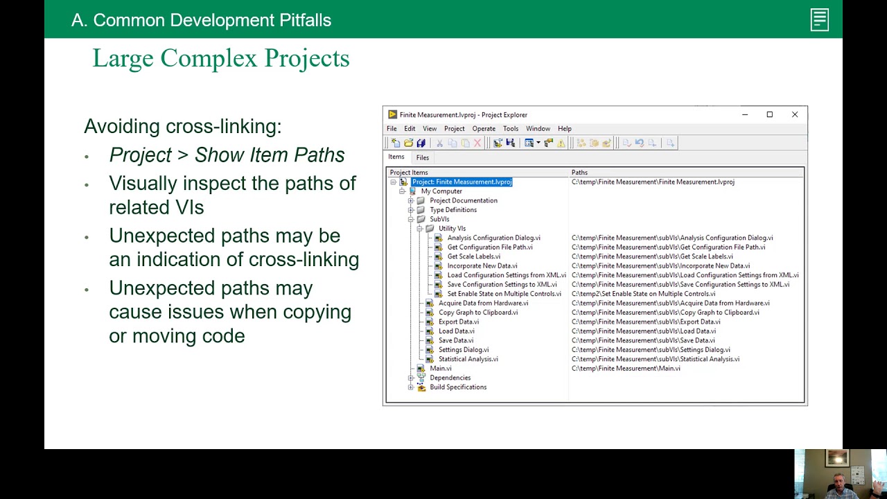Click the Project Items column header
The height and width of the screenshot is (499, 887).
pyautogui.click(x=478, y=173)
